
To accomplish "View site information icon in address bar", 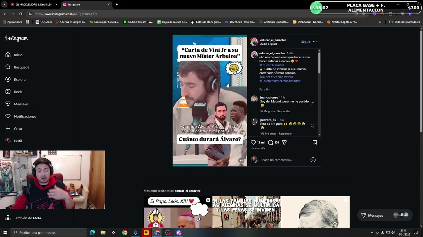I will (30, 14).
